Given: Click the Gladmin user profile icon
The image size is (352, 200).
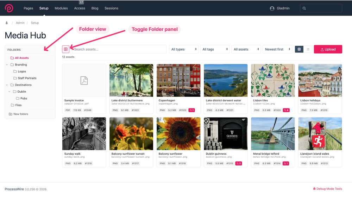Looking at the screenshot, I should click(x=272, y=8).
